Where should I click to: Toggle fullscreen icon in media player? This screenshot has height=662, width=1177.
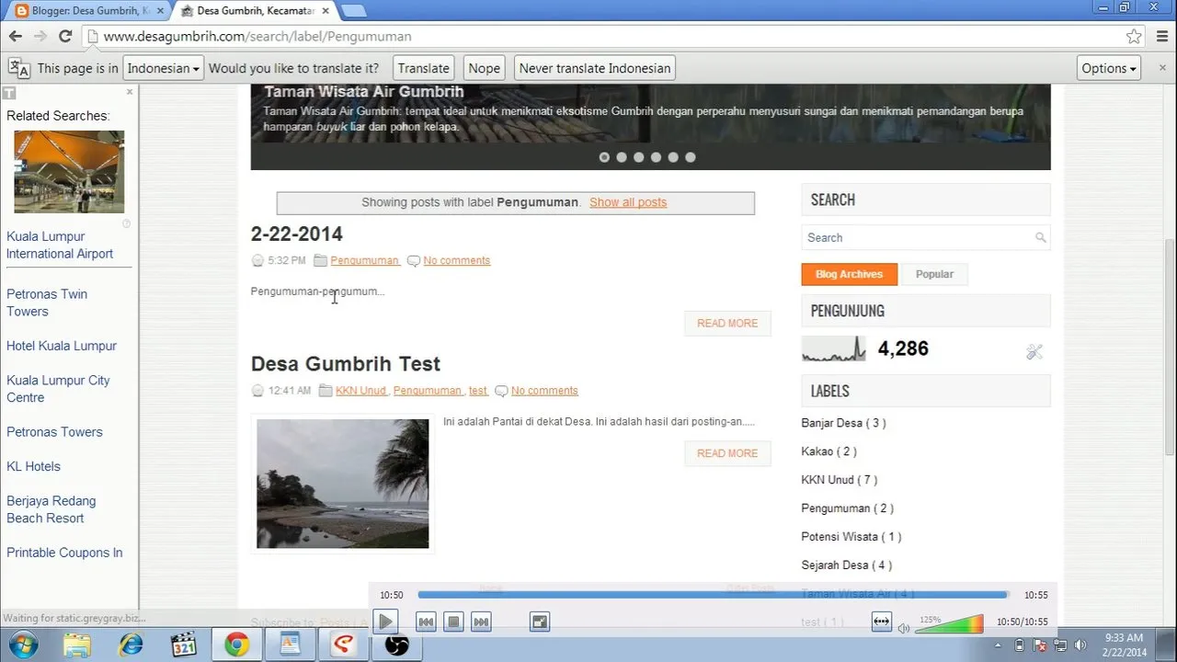pos(540,622)
